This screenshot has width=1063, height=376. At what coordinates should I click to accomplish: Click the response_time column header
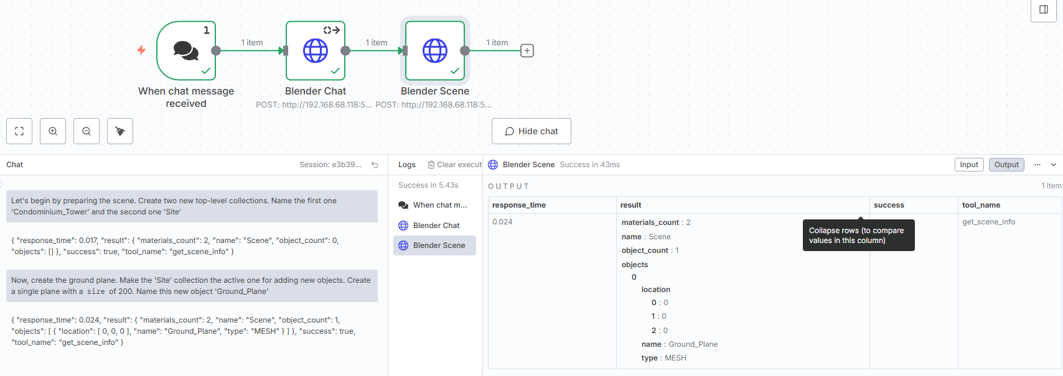click(552, 205)
